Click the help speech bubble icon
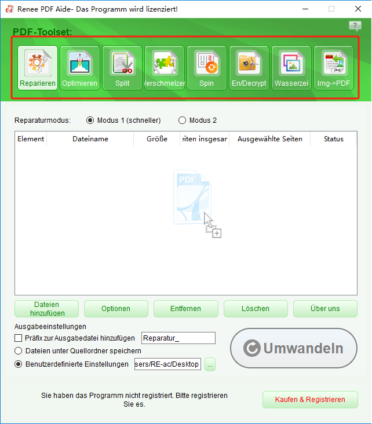 355,26
